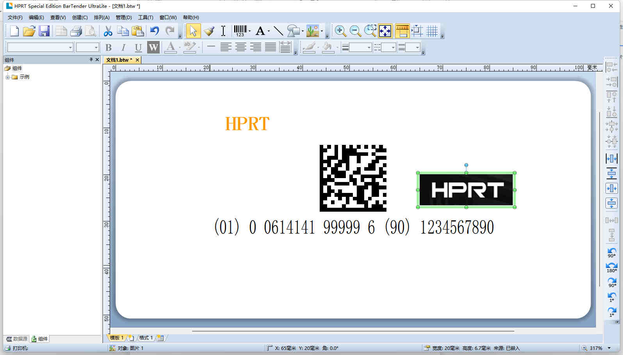
Task: Copy the selected object
Action: coord(123,31)
